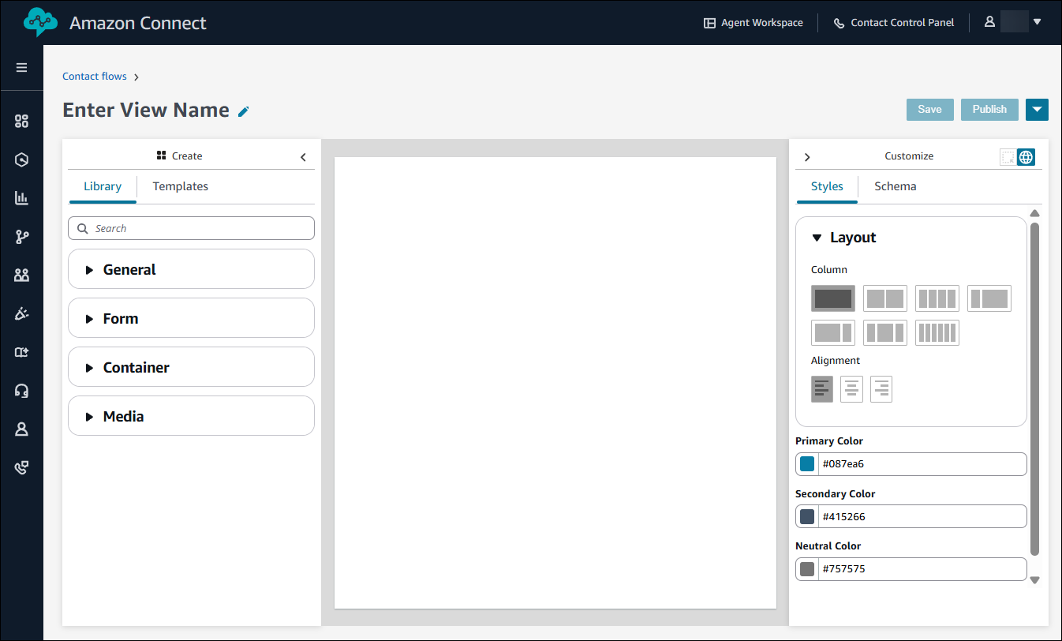Screen dimensions: 1062x641
Task: Open the navigation menu via hamburger icon
Action: pyautogui.click(x=21, y=68)
